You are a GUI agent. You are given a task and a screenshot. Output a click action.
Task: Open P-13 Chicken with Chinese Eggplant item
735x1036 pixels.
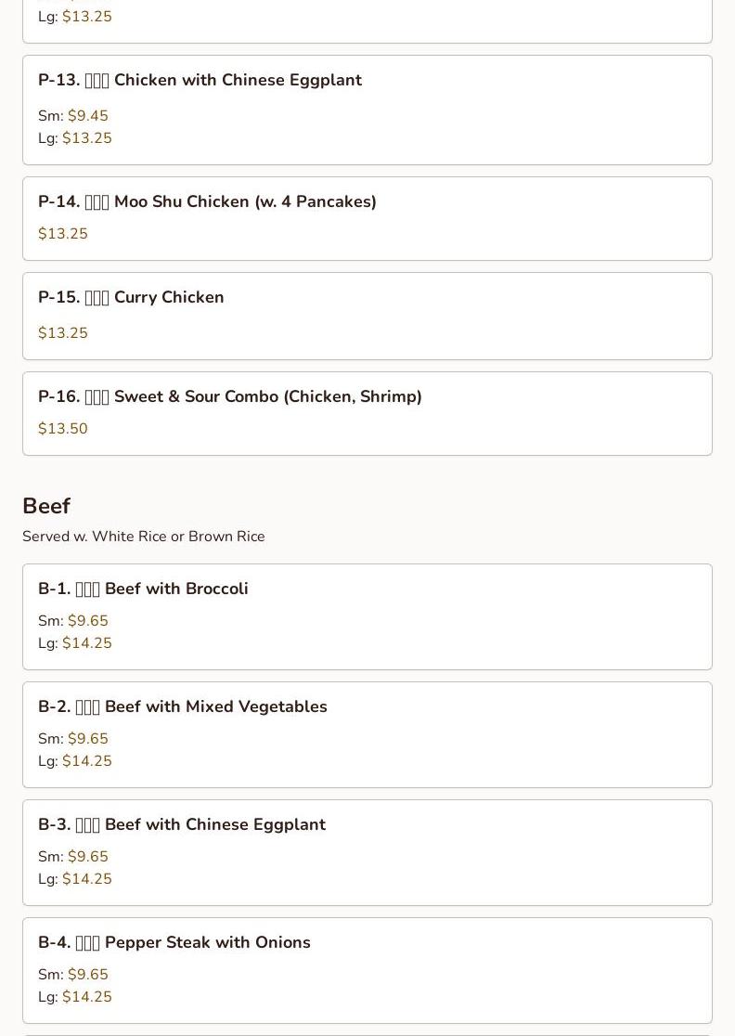(367, 110)
